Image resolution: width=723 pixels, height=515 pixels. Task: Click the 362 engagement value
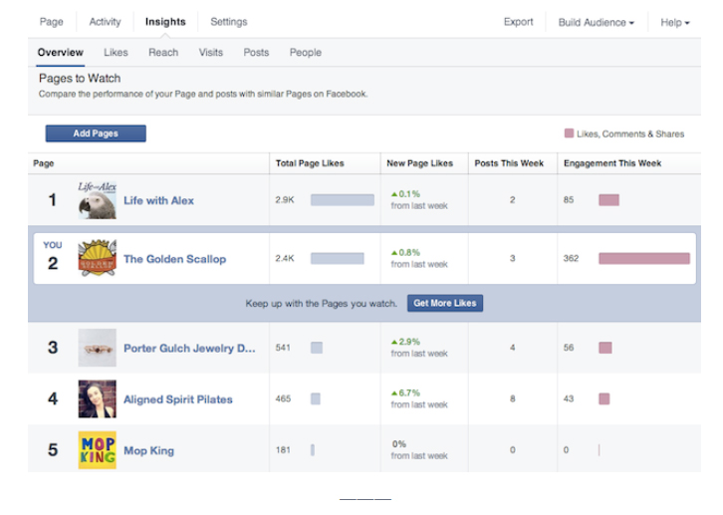pyautogui.click(x=571, y=258)
